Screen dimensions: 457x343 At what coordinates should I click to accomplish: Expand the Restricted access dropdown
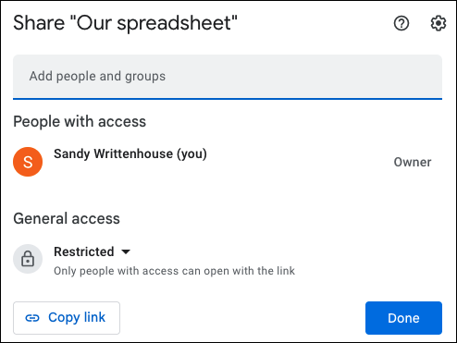92,251
